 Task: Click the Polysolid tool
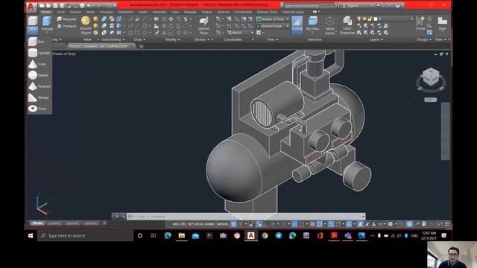click(x=66, y=19)
